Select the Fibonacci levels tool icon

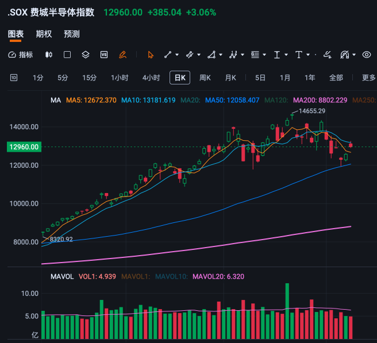(x=255, y=55)
